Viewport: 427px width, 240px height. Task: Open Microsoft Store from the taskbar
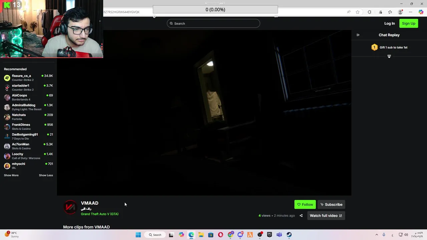click(211, 235)
